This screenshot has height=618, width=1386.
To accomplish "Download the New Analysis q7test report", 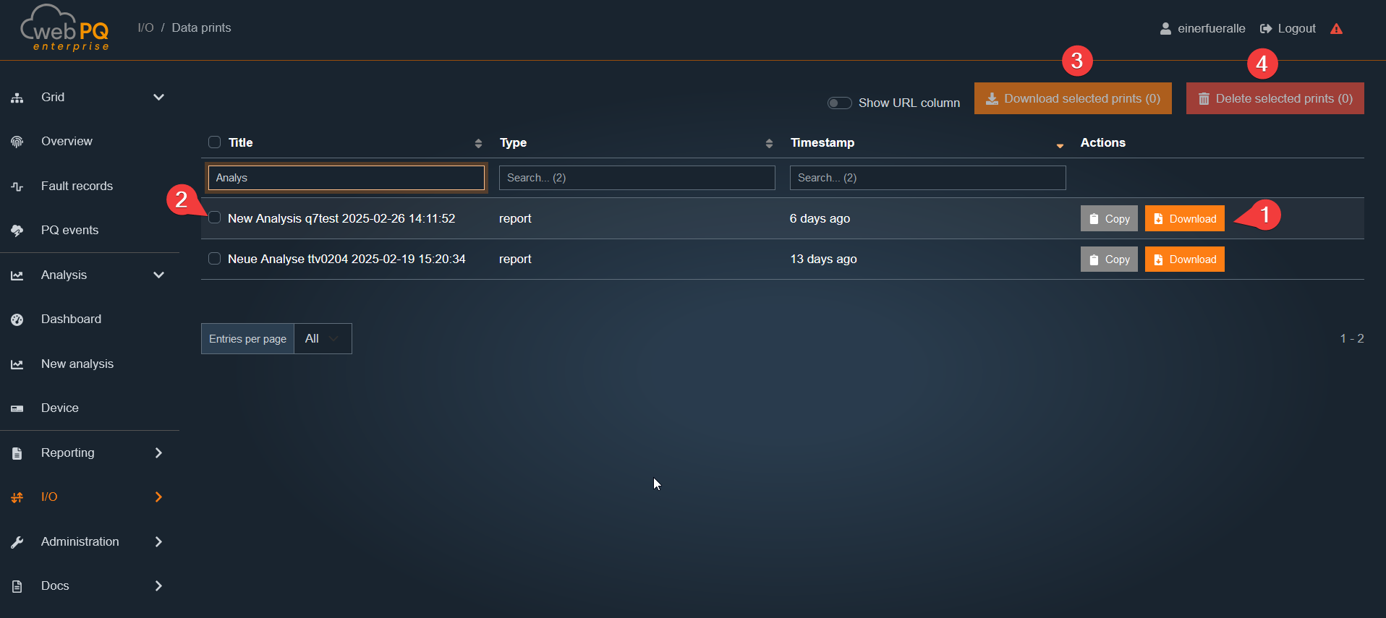I will click(x=1184, y=218).
